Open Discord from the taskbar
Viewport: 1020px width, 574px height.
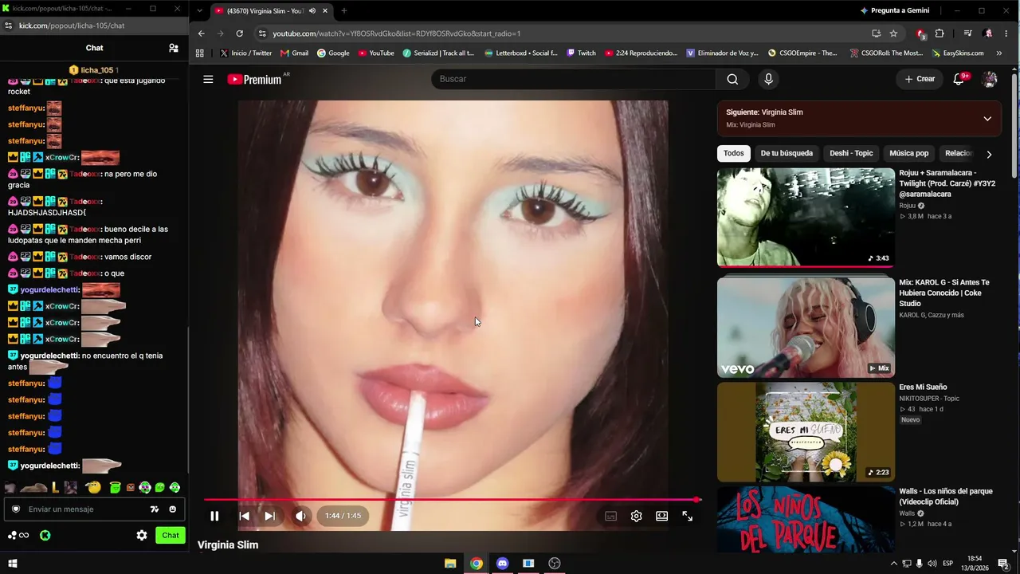coord(502,564)
